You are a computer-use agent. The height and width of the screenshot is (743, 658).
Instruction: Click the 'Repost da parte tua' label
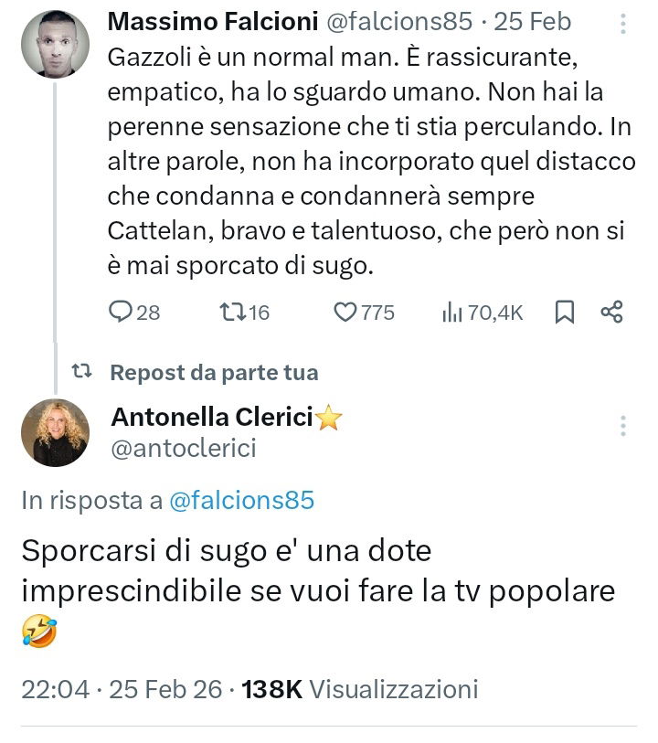point(214,373)
